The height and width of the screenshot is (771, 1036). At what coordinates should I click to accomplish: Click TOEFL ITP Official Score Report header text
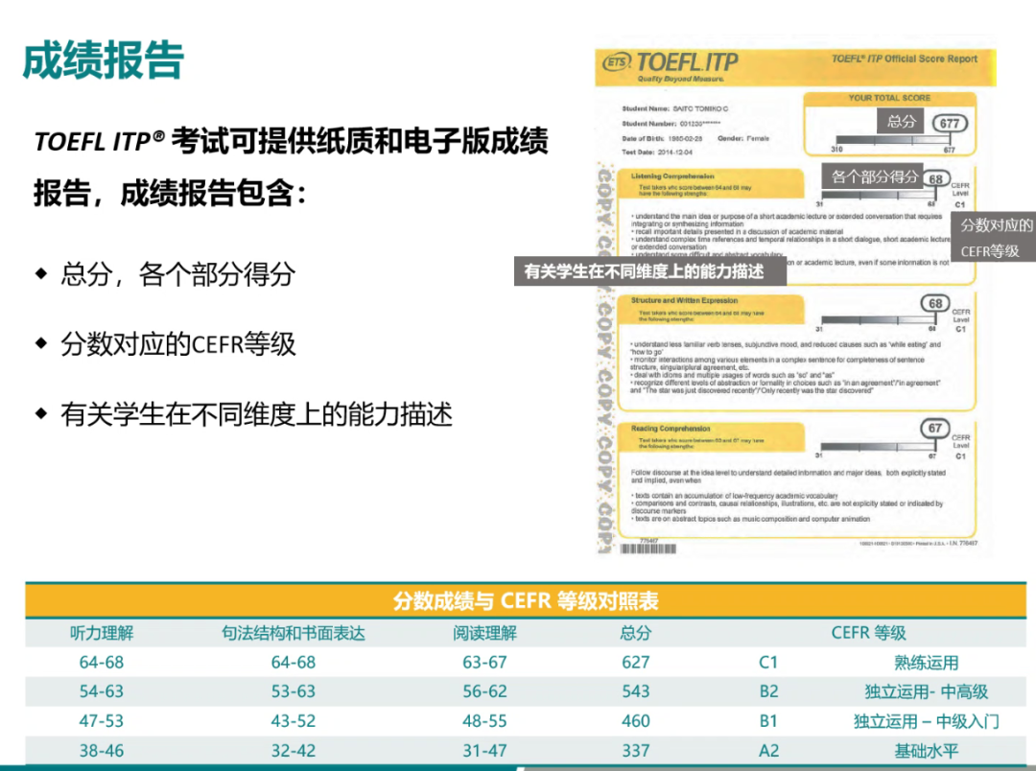click(x=904, y=58)
